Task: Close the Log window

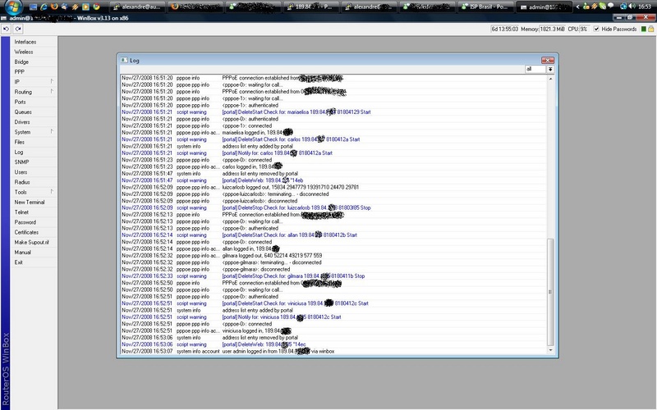Action: click(548, 60)
